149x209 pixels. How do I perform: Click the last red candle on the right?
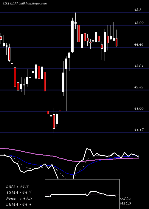tap(117, 42)
